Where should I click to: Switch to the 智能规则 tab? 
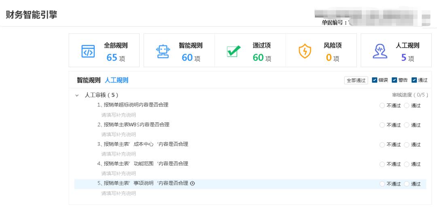88,80
